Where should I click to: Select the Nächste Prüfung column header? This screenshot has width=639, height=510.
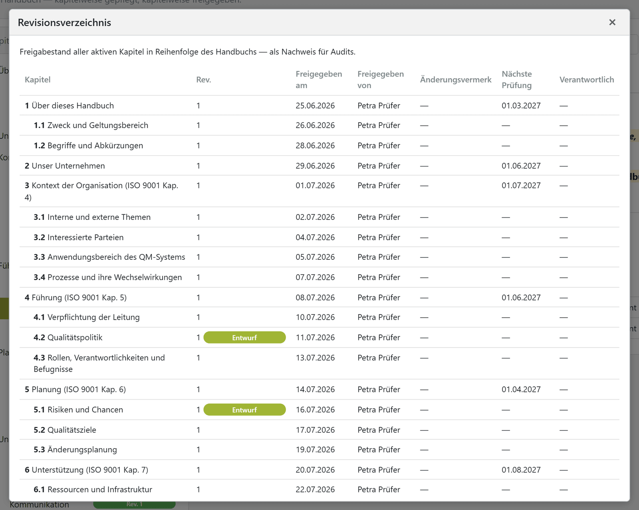[x=517, y=79]
